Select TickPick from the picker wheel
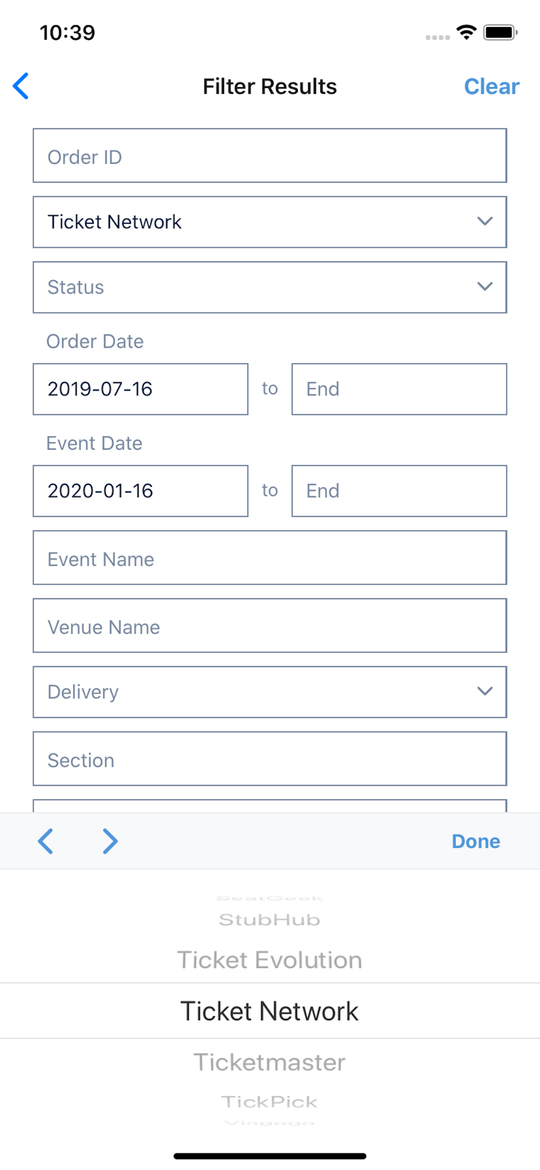 click(269, 1102)
